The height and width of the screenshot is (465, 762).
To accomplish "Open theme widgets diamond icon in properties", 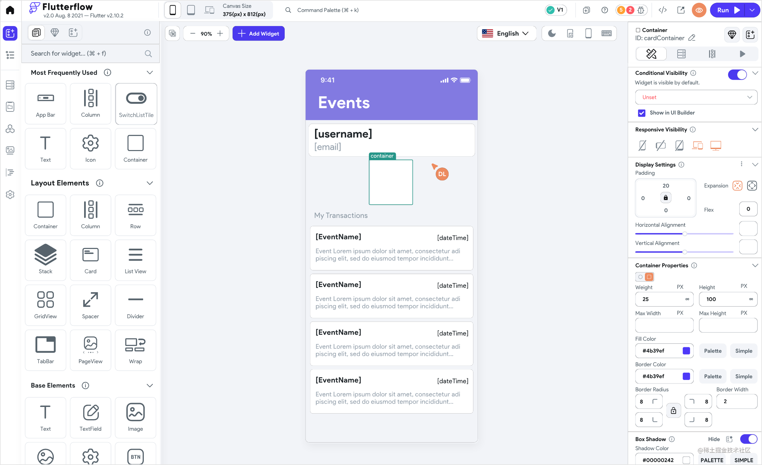I will click(732, 34).
